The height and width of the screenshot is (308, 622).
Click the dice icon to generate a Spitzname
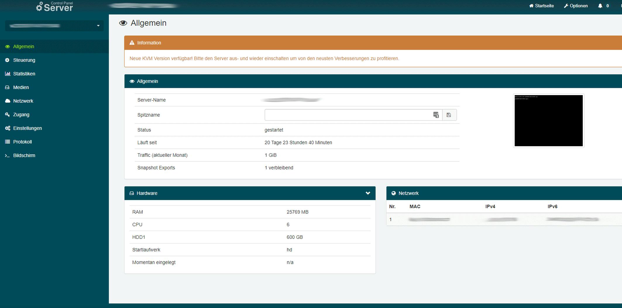pyautogui.click(x=435, y=115)
